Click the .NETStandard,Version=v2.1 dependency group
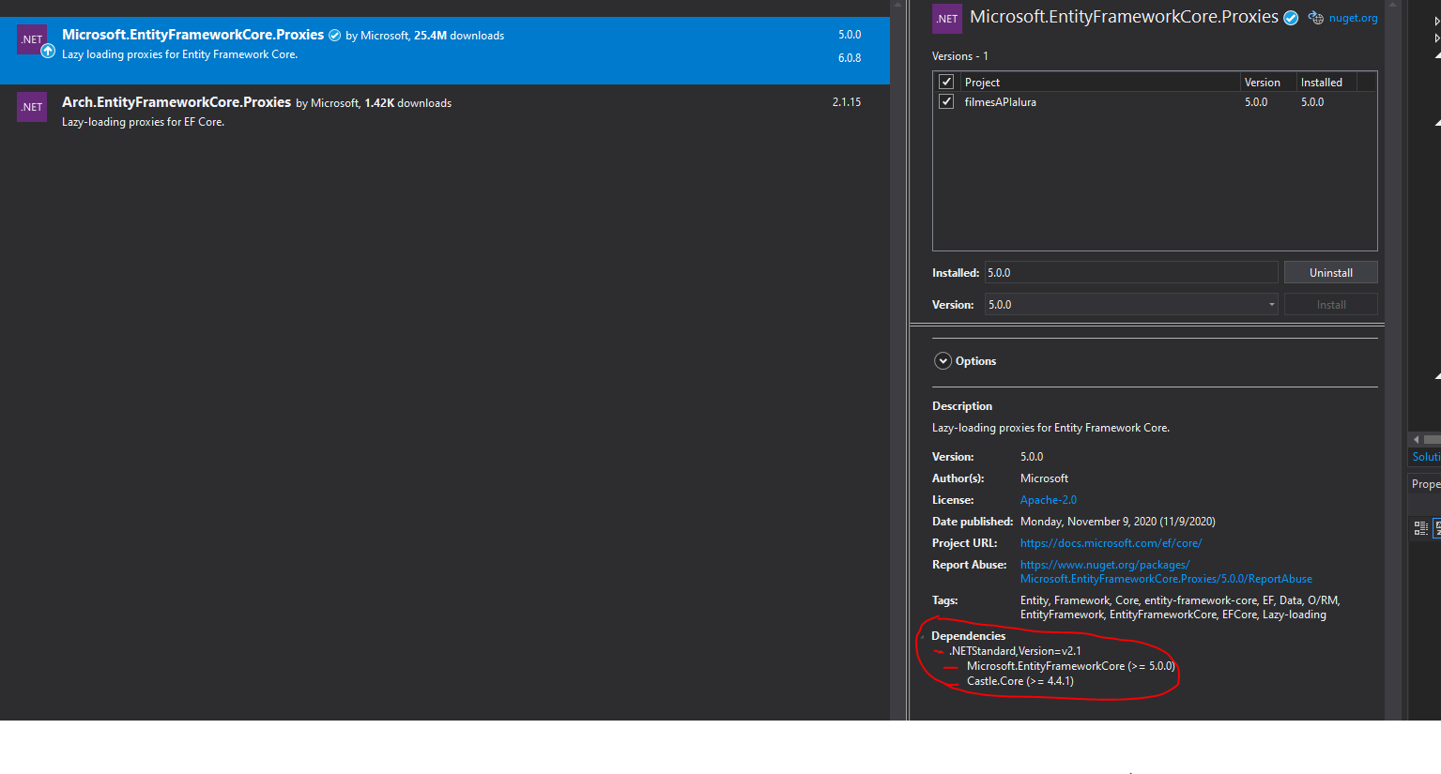The width and height of the screenshot is (1441, 774). pos(1015,651)
